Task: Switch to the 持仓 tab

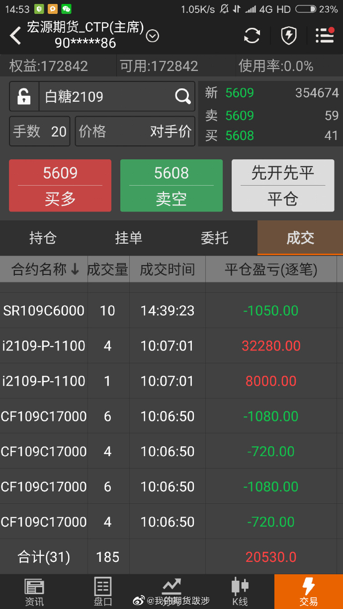Action: (x=43, y=238)
